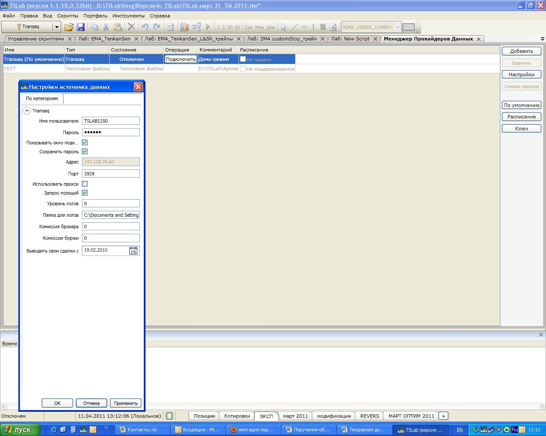546x436 pixels.
Task: Click the save floppy disk icon
Action: point(81,27)
